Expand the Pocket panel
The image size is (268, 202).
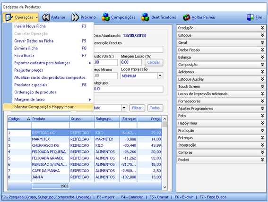(221, 160)
